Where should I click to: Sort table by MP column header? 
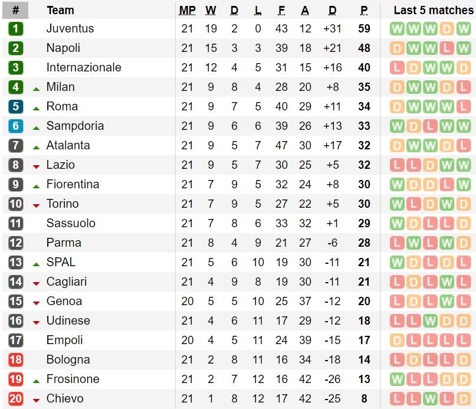click(x=188, y=10)
